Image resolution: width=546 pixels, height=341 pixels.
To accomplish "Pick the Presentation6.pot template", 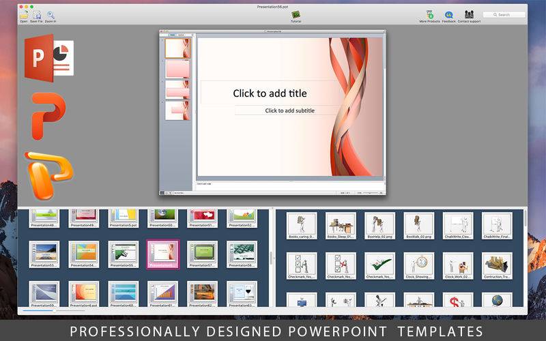I will click(83, 294).
